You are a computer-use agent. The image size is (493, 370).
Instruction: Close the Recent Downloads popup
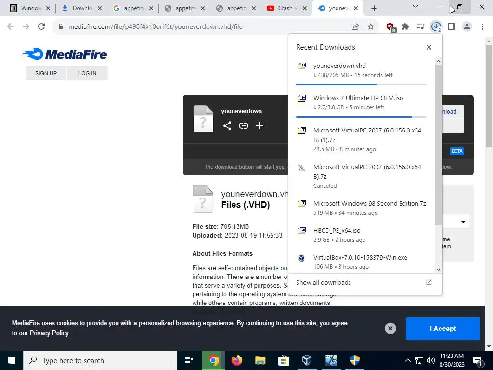coord(428,47)
